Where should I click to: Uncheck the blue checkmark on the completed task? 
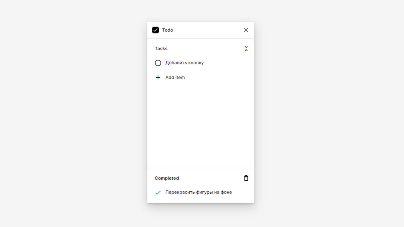coord(158,192)
